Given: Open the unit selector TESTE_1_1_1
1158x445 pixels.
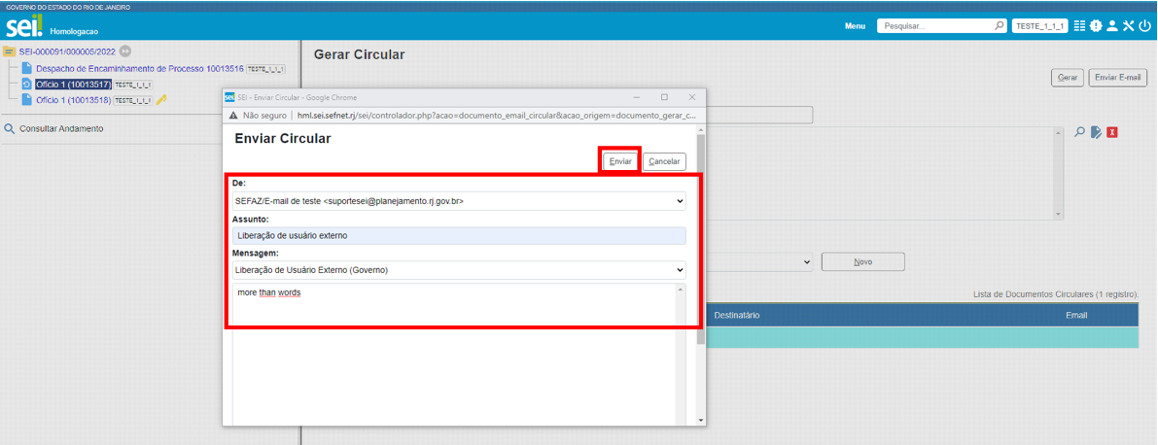Looking at the screenshot, I should click(1039, 26).
